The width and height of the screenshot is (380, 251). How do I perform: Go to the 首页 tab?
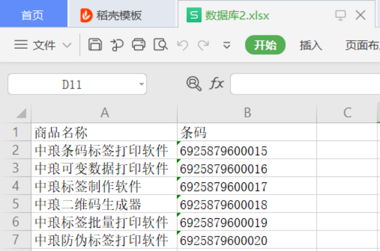coord(32,15)
